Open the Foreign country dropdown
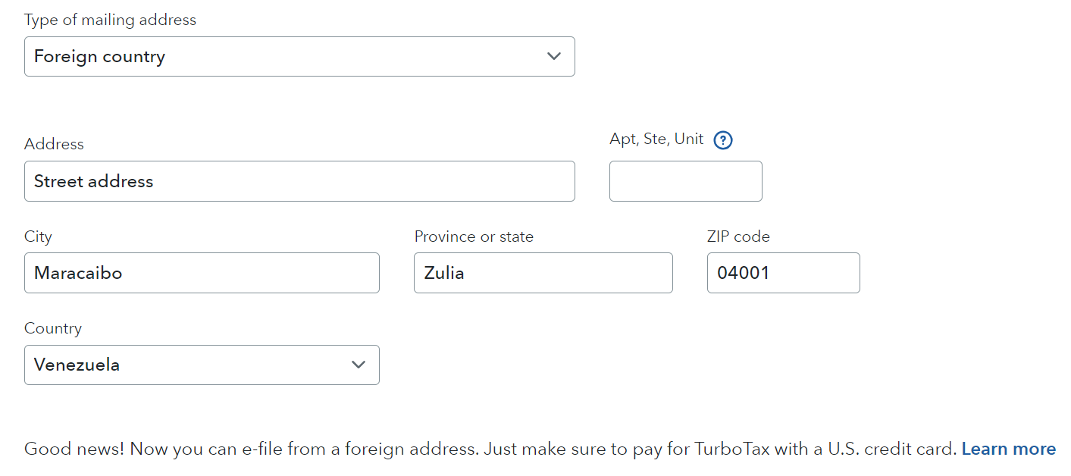Screen dimensions: 1071x476 click(x=299, y=57)
